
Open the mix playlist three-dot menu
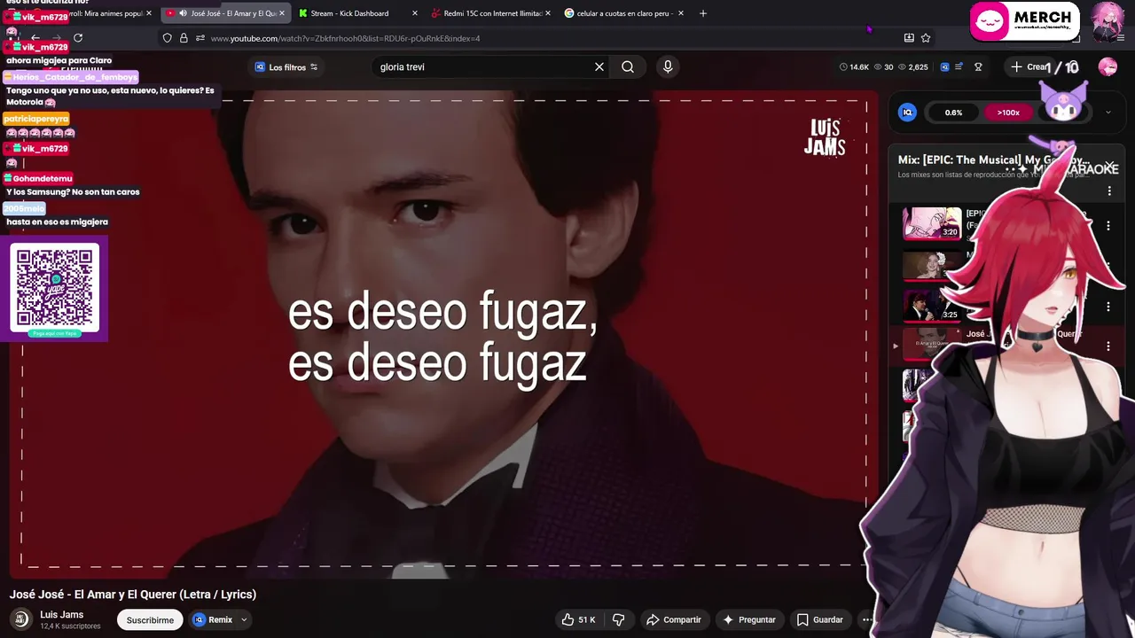pyautogui.click(x=1108, y=191)
